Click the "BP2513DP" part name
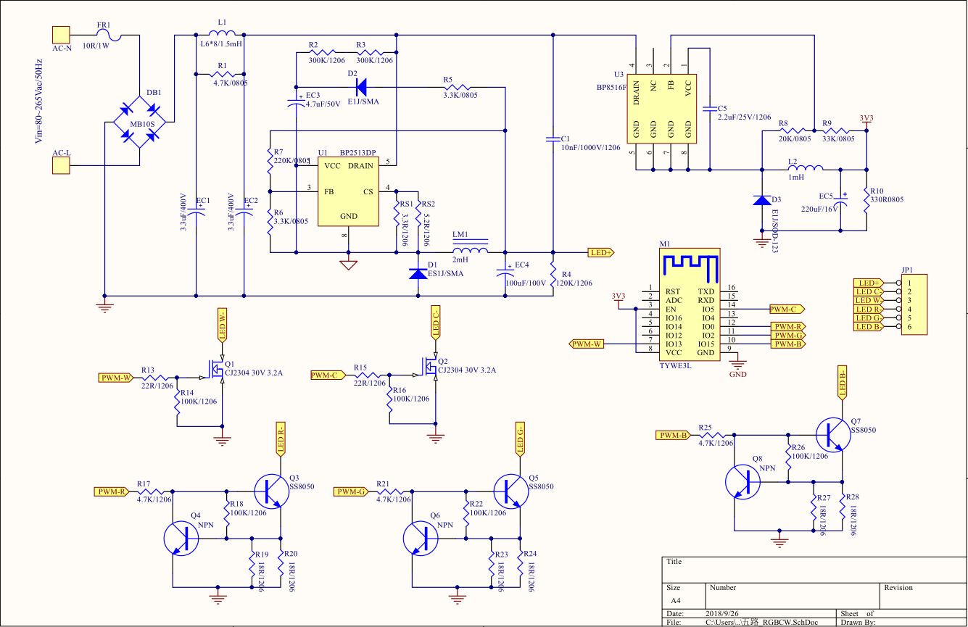This screenshot has width=968, height=627. [x=358, y=153]
